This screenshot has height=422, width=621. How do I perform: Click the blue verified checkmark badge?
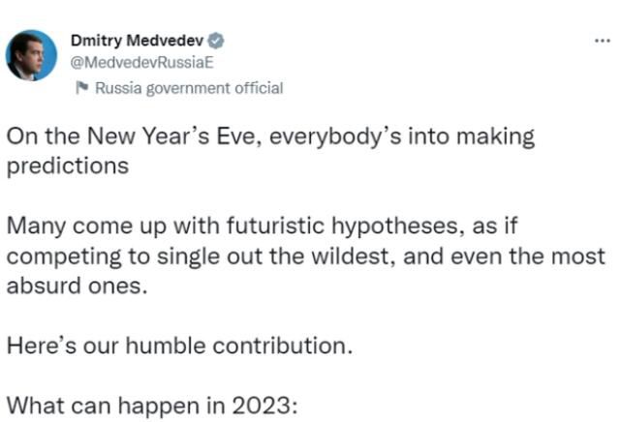pos(216,41)
